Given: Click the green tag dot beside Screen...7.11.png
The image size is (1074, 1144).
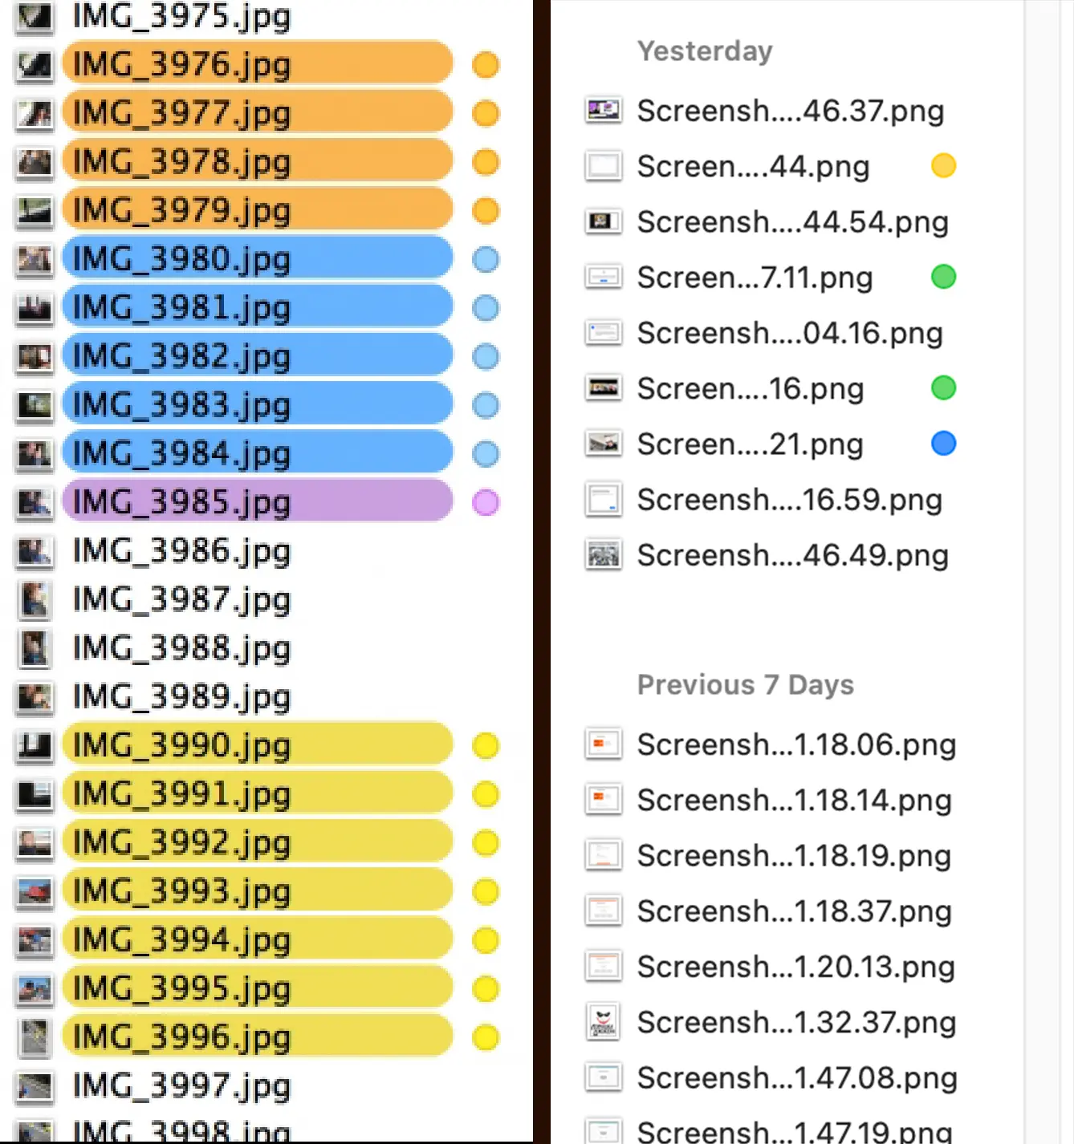Looking at the screenshot, I should click(x=943, y=277).
